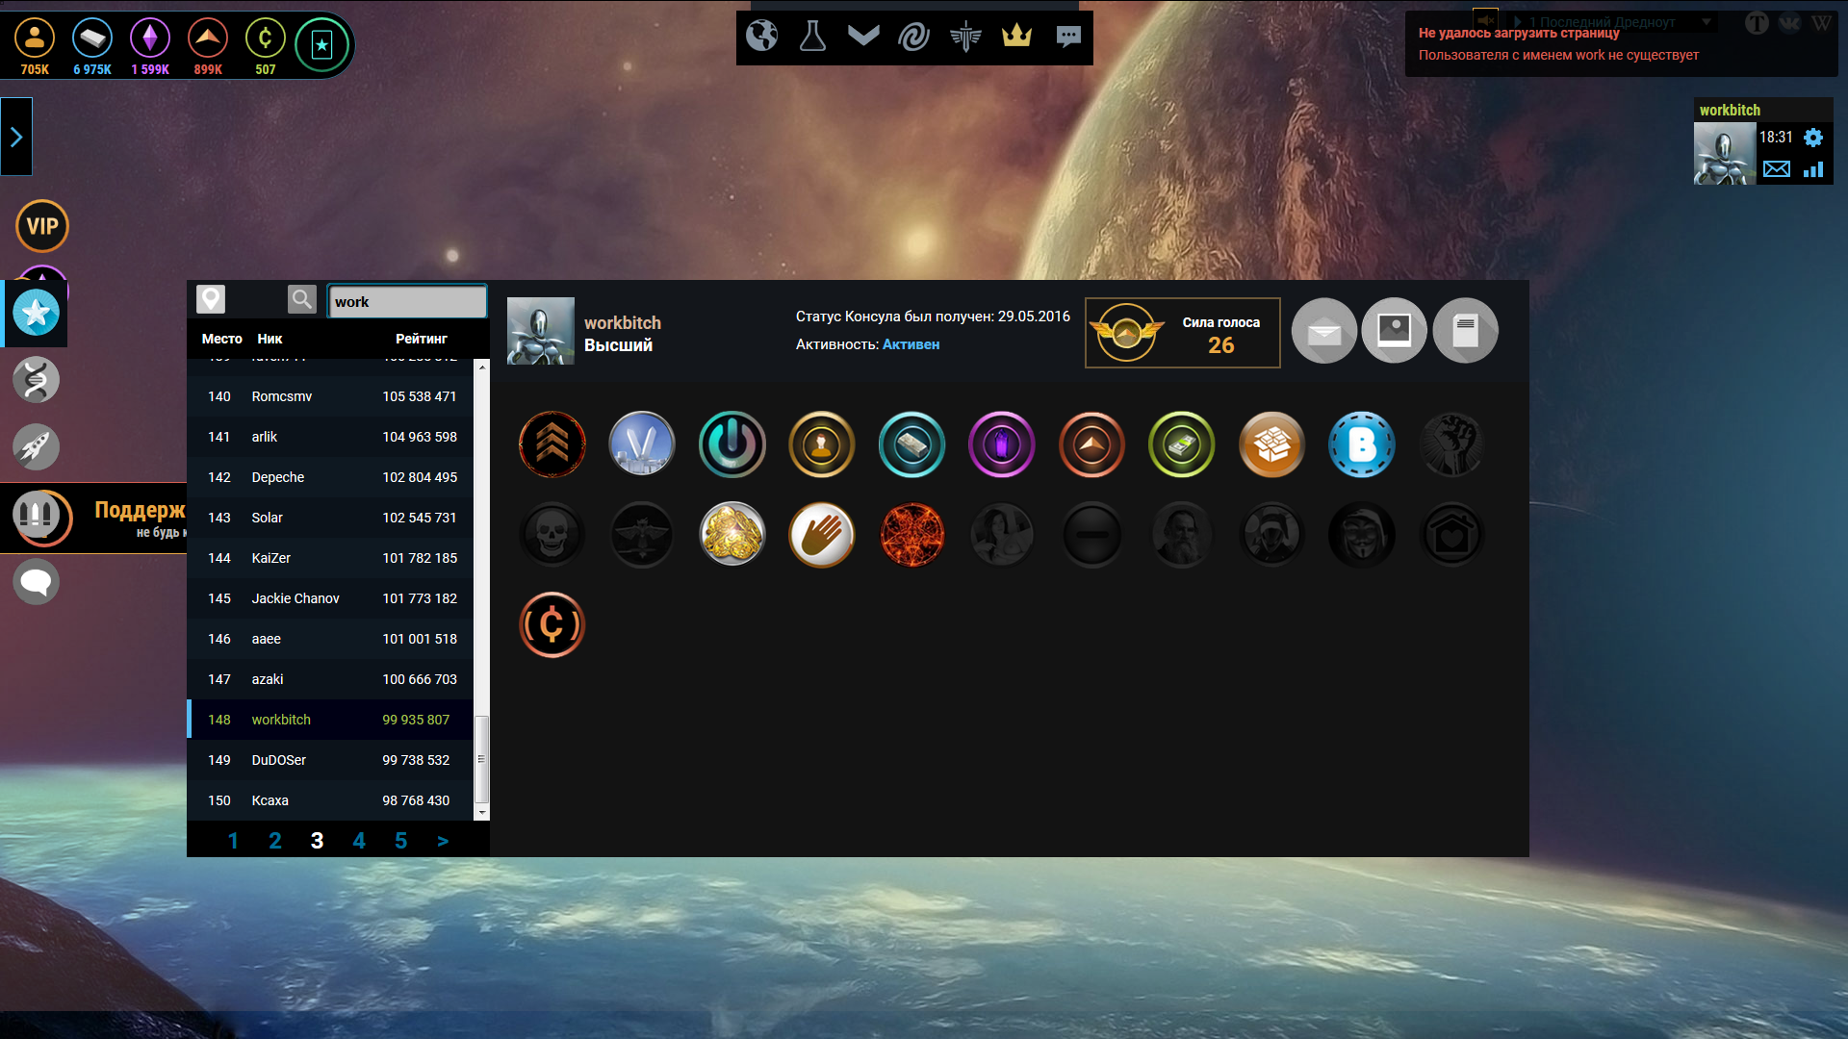Click the crown rating icon in toolbar
1848x1039 pixels.
click(1016, 37)
